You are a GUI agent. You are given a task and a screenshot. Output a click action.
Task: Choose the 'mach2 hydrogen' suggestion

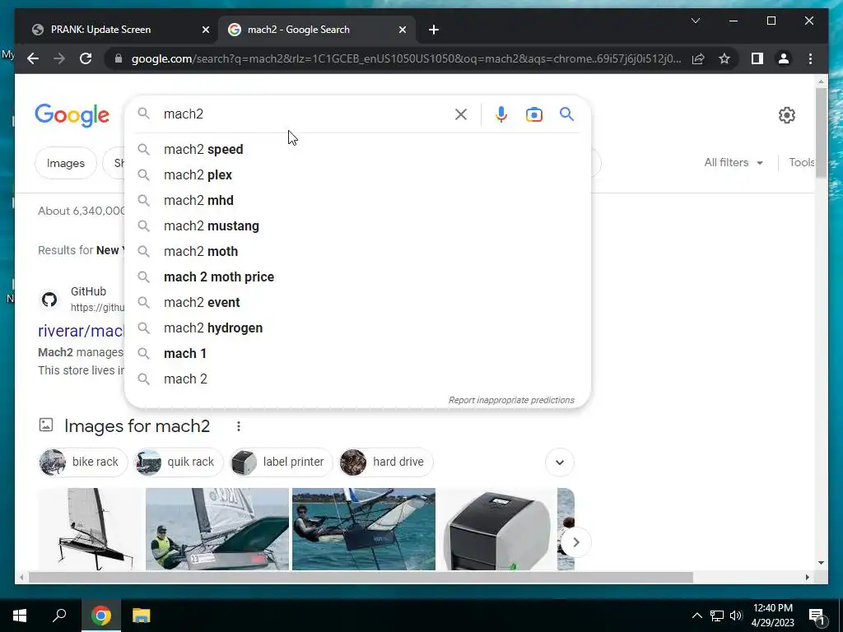(357, 328)
